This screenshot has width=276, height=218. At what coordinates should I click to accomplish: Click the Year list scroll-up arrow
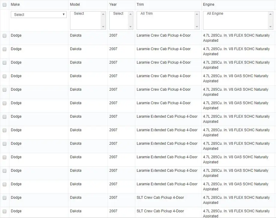130,14
